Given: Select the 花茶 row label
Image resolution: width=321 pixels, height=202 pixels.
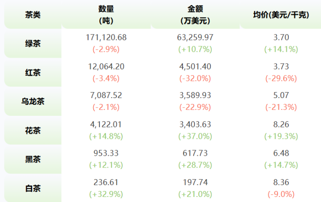Looking at the screenshot, I should coord(33,131).
